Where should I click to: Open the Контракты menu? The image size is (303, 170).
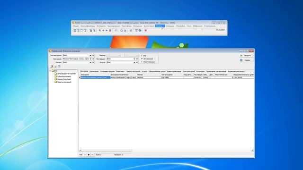coord(101,26)
